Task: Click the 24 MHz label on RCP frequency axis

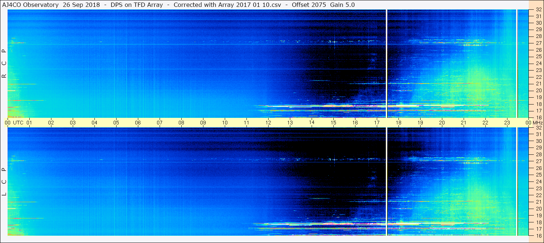Action: tap(539, 64)
